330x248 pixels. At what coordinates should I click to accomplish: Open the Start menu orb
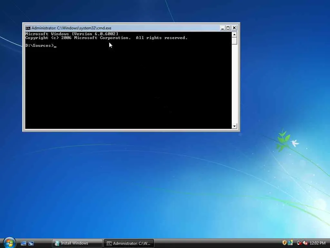click(10, 243)
